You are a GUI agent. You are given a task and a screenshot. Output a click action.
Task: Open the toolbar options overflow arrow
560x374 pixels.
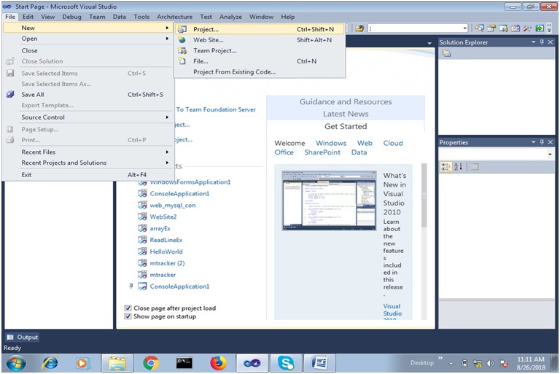[x=550, y=28]
